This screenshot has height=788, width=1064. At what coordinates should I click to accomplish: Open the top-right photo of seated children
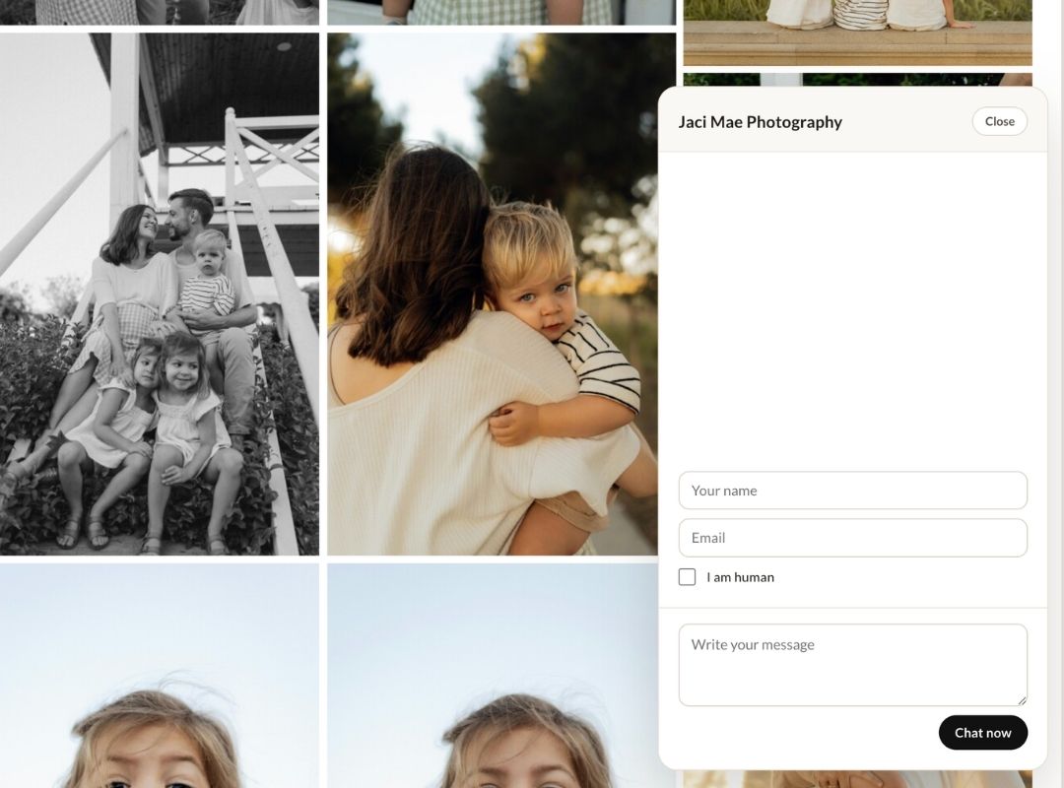tap(857, 32)
